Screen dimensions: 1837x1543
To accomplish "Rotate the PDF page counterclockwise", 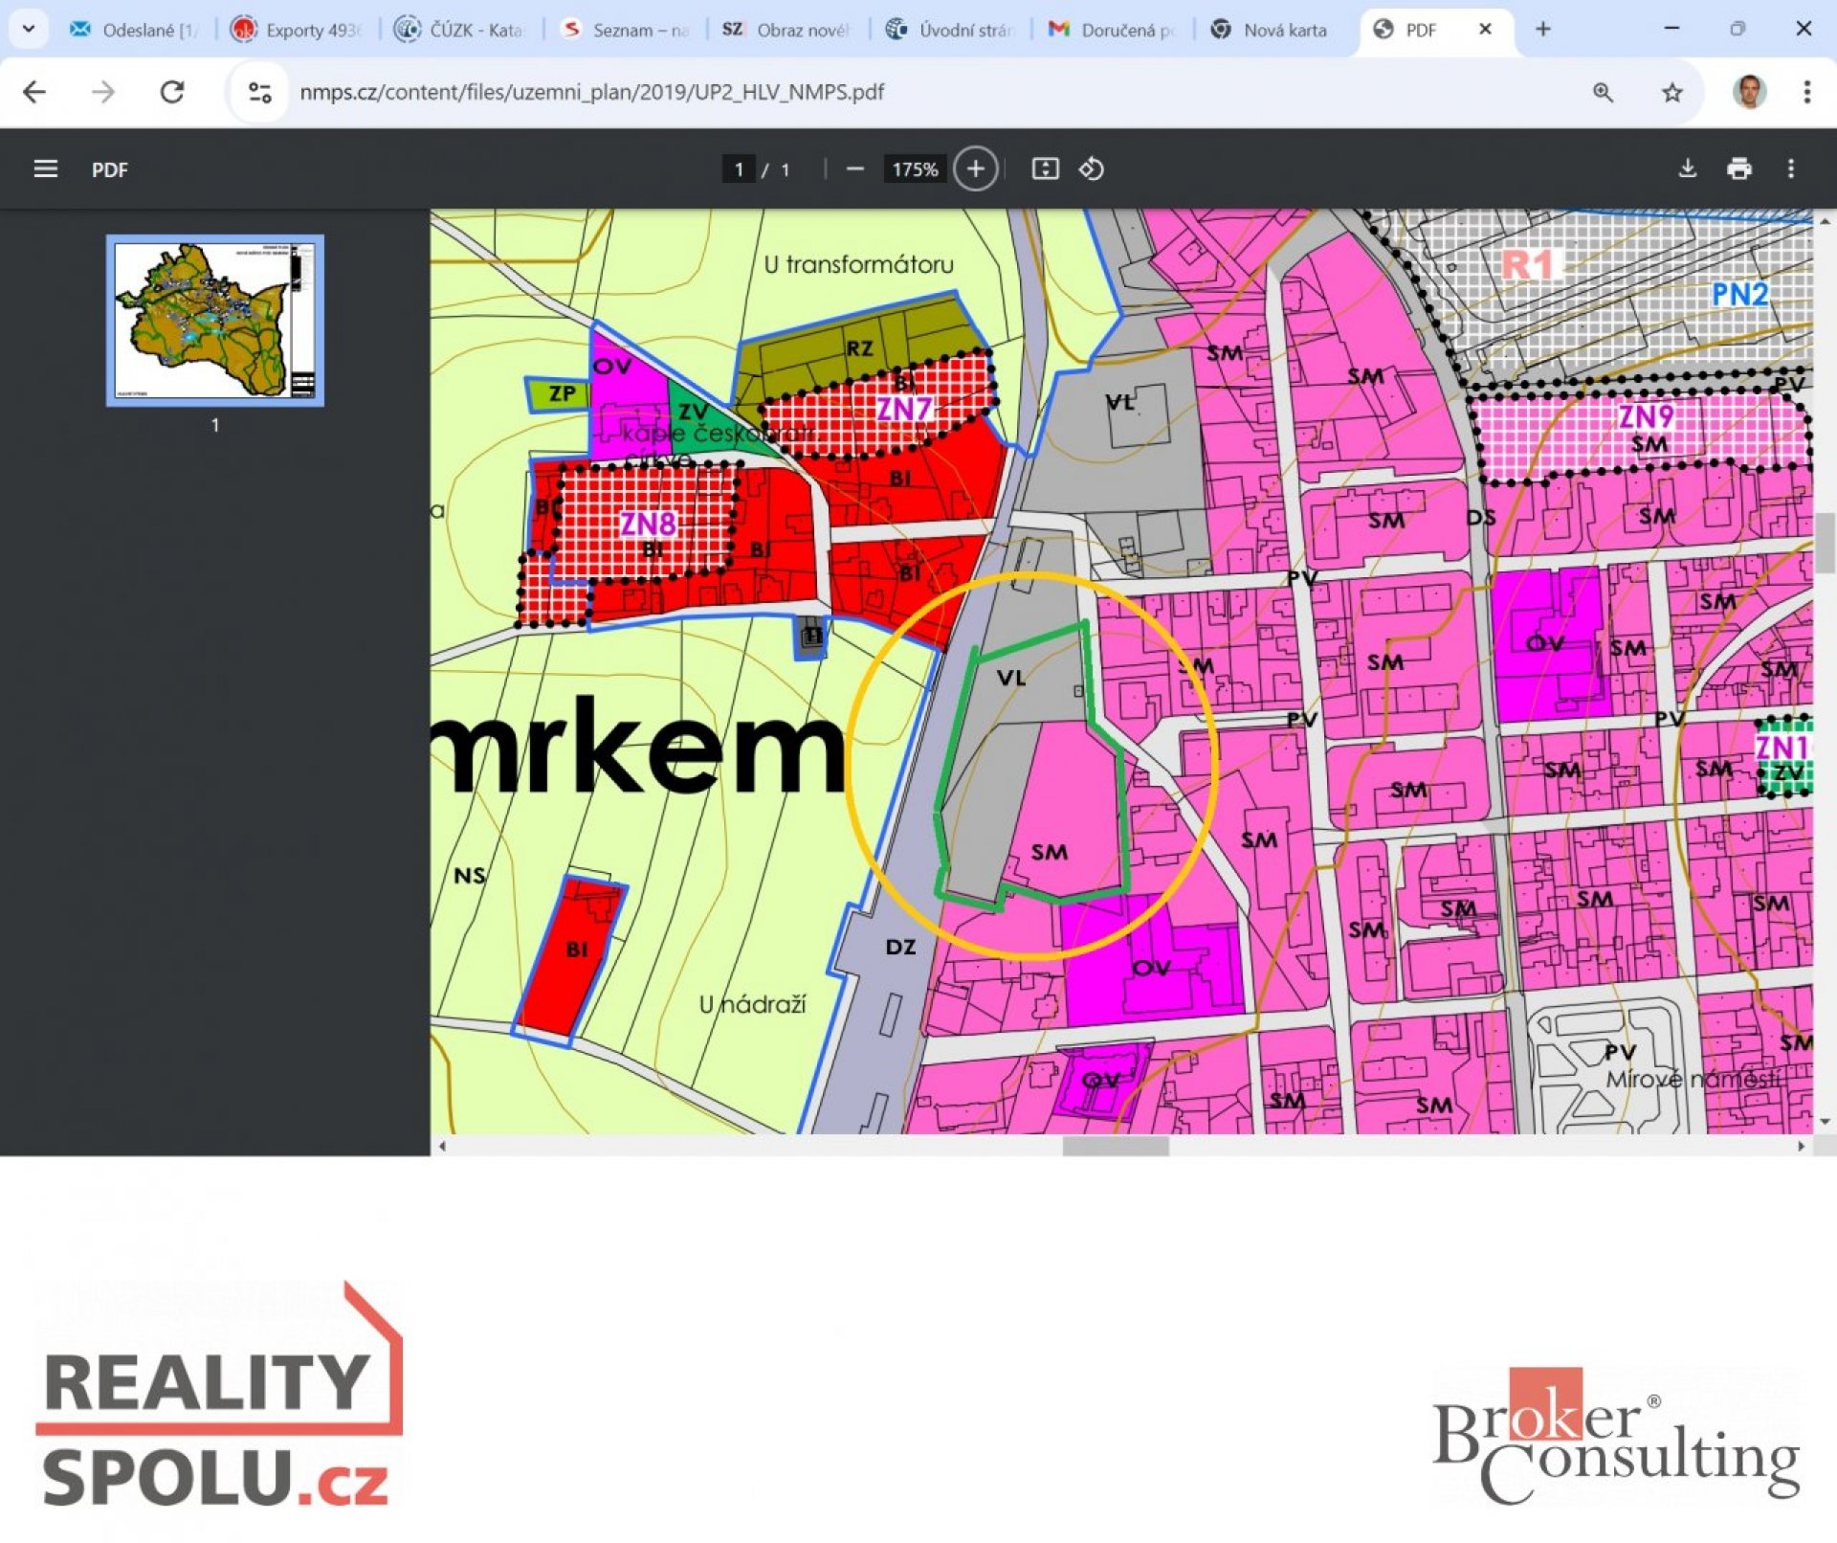I will point(1092,168).
